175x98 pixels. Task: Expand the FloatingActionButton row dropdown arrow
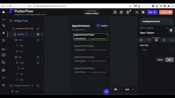click(x=42, y=85)
